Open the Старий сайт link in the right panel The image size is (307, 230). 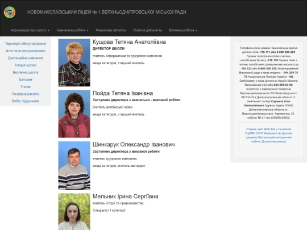click(x=255, y=129)
